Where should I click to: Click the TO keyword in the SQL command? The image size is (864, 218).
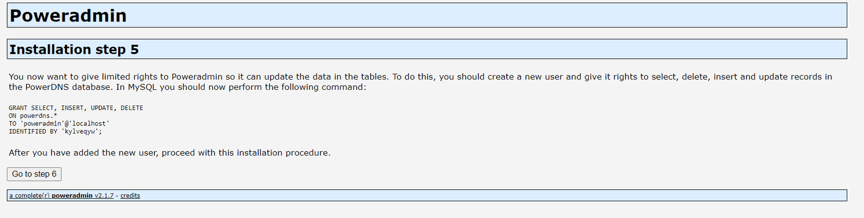point(12,124)
